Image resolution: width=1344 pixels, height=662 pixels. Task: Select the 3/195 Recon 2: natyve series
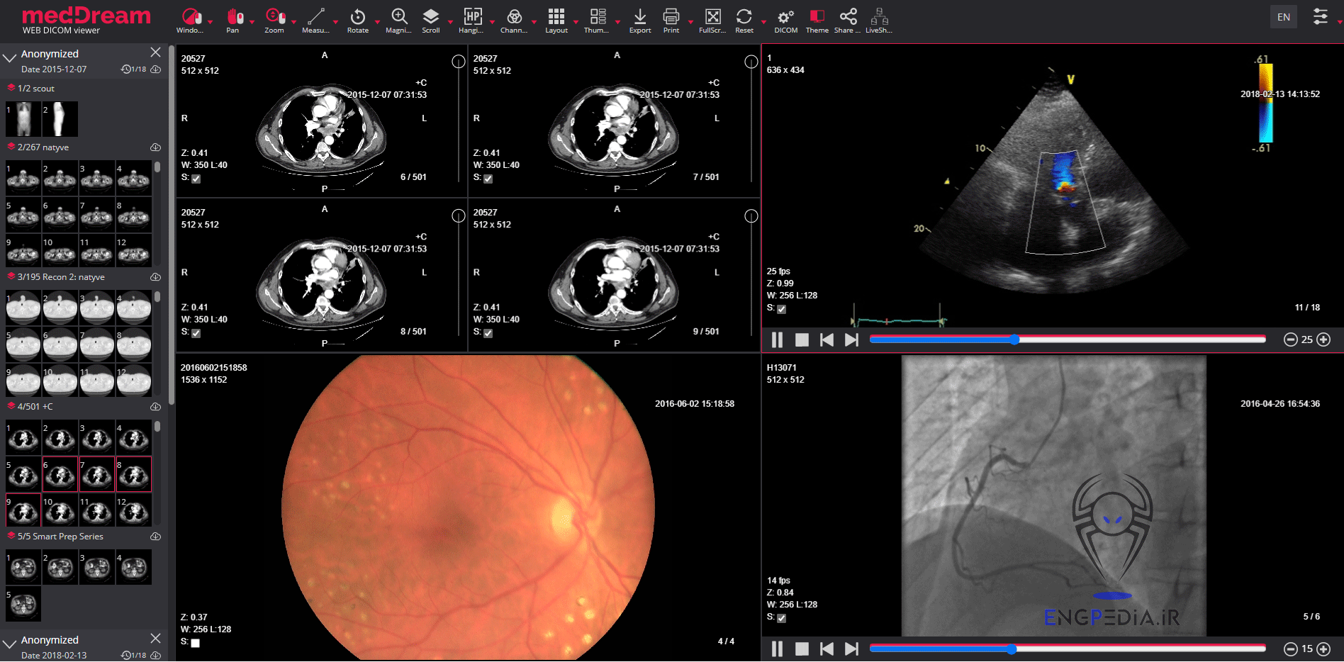61,277
